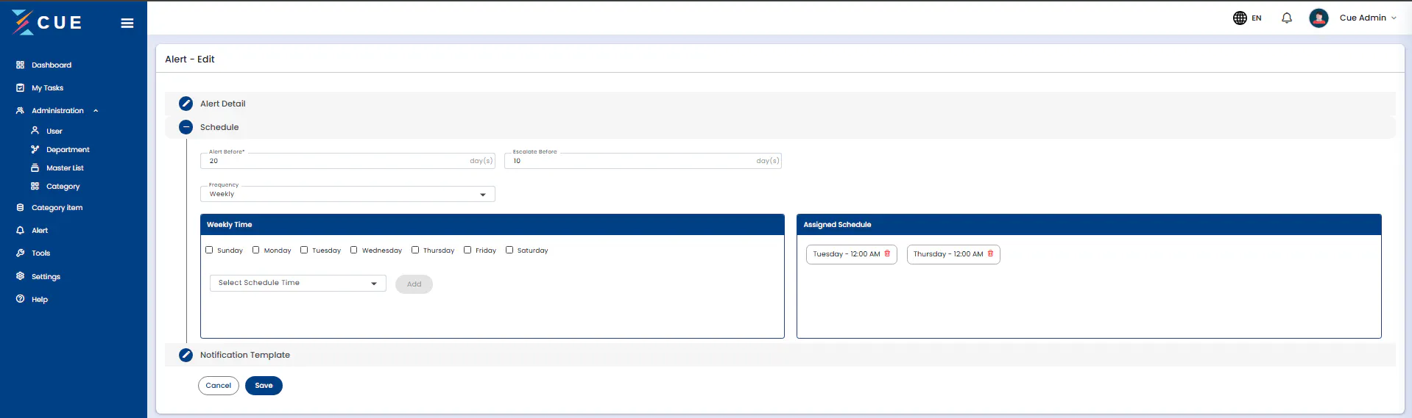The width and height of the screenshot is (1412, 418).
Task: Delete Tuesday - 12:00 AM schedule
Action: click(x=887, y=253)
